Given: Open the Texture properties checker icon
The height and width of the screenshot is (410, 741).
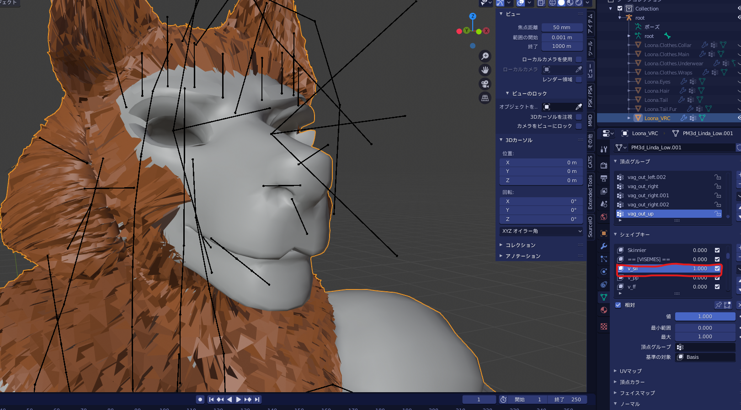Looking at the screenshot, I should 604,326.
